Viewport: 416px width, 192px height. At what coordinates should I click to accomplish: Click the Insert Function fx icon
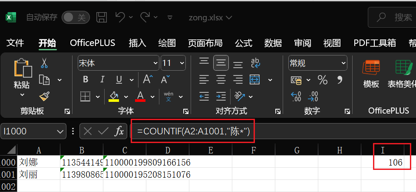coord(119,131)
